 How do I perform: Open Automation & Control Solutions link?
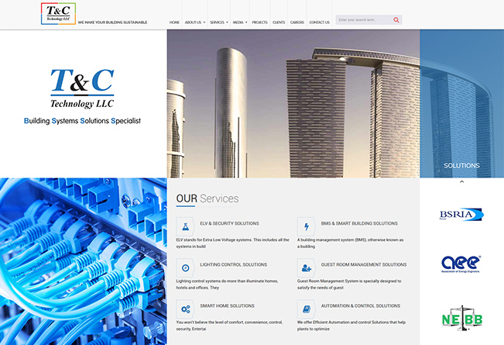pos(360,305)
